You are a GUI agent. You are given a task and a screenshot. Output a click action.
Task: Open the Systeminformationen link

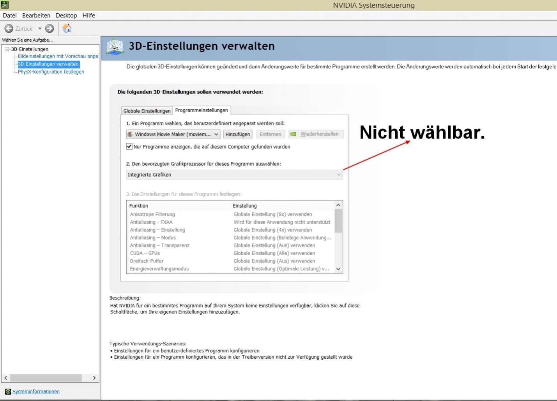click(x=36, y=392)
